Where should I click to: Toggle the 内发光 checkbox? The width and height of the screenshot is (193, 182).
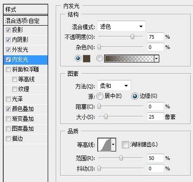tap(8, 60)
